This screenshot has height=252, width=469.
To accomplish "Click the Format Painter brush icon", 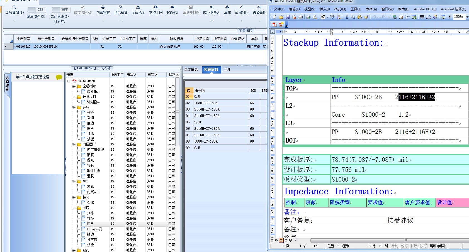I will click(x=366, y=17).
